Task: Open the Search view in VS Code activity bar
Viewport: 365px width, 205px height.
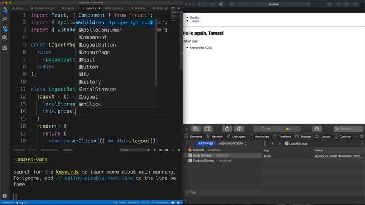Action: (5, 19)
